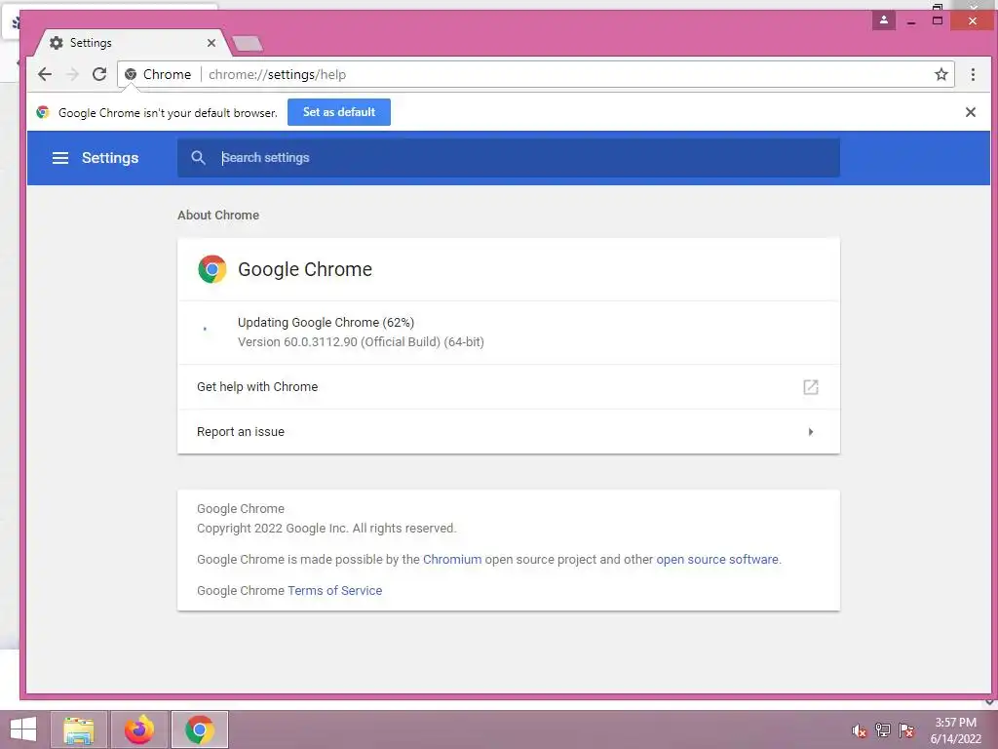This screenshot has width=998, height=749.
Task: Click the Chrome icon in the infobar
Action: 43,112
